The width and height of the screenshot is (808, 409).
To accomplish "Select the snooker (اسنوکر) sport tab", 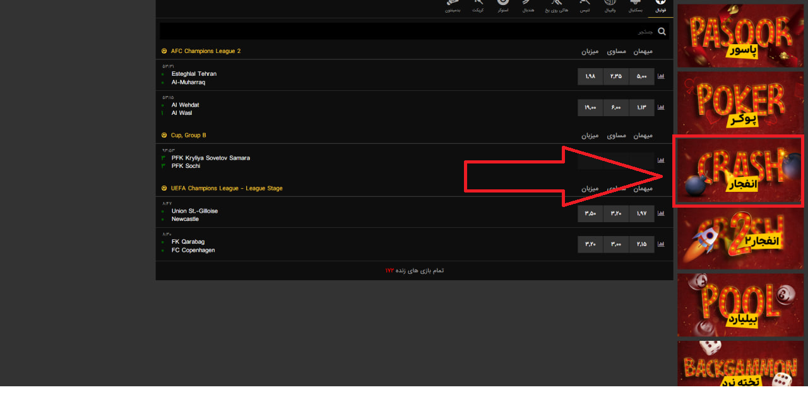I will 503,6.
